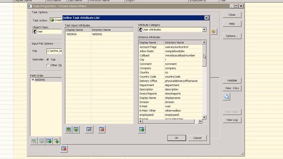Select the Comment schema attribute

[170, 64]
